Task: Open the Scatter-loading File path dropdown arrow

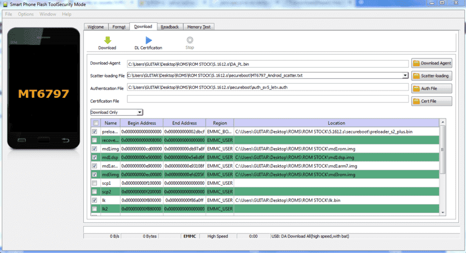Action: 405,76
